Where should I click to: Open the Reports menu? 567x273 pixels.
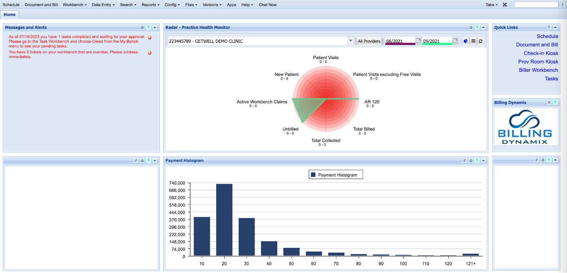150,5
